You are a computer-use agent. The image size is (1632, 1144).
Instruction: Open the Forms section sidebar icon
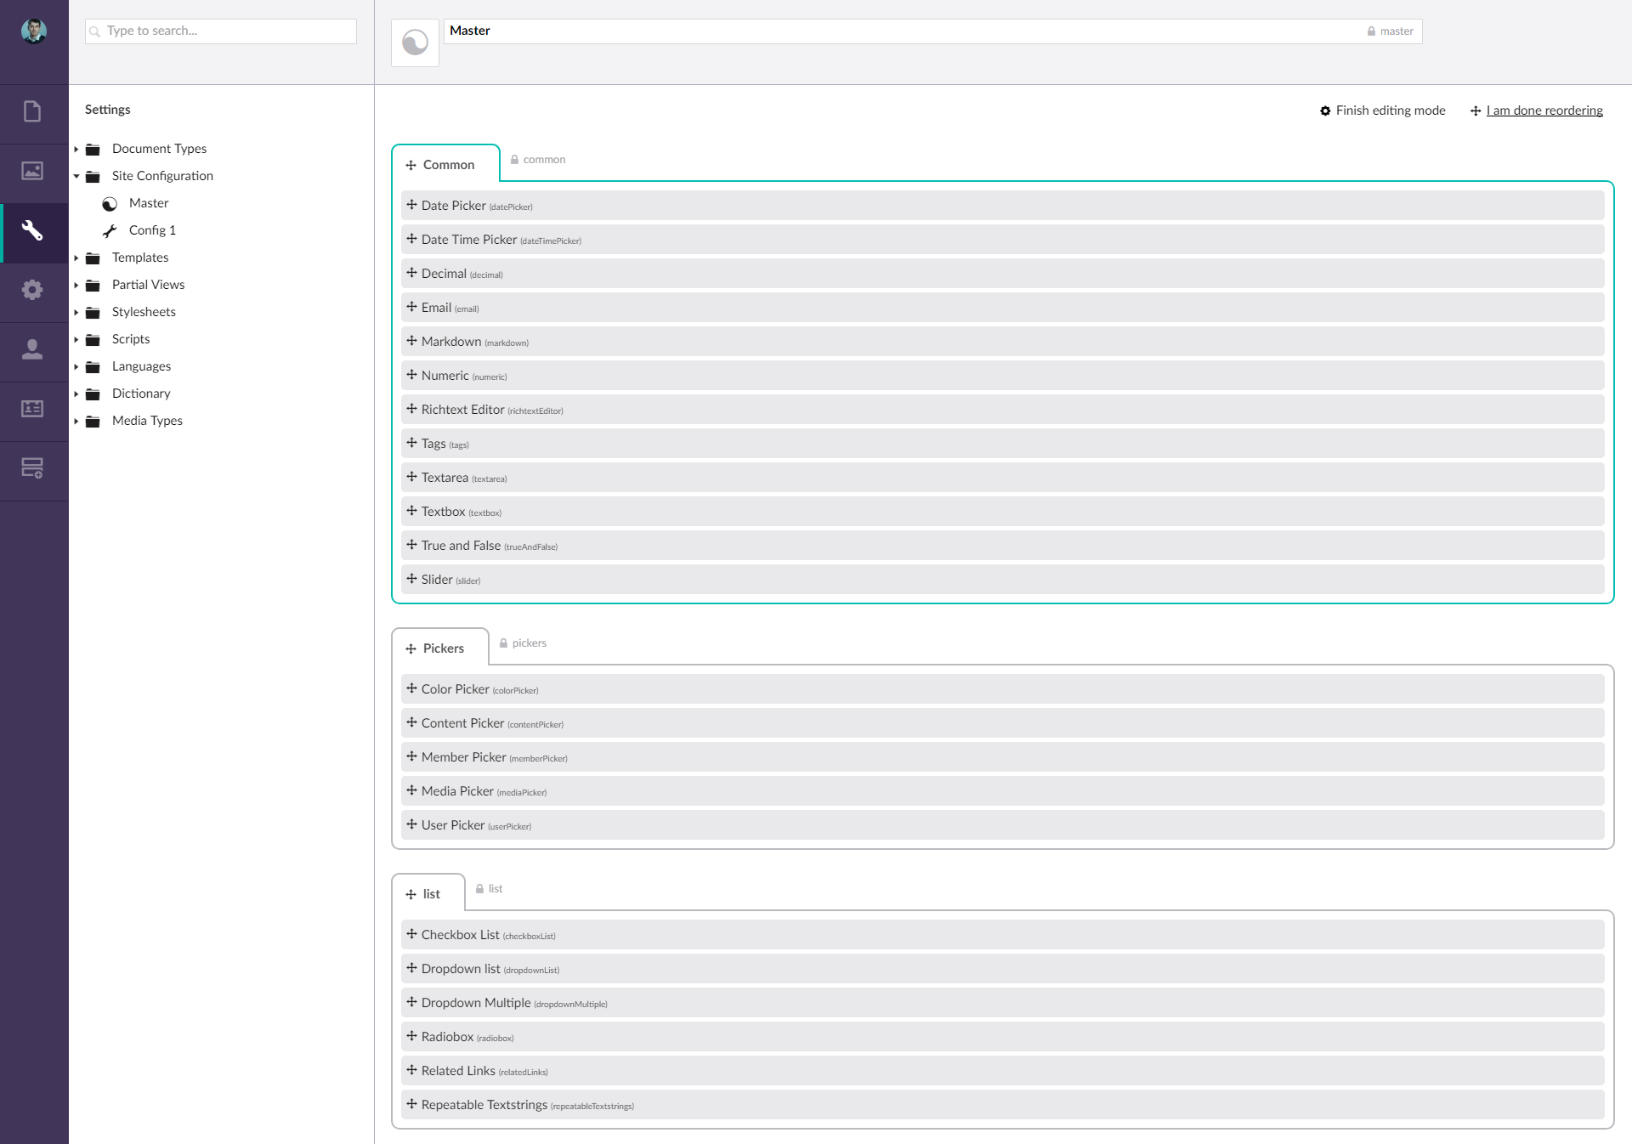(32, 468)
